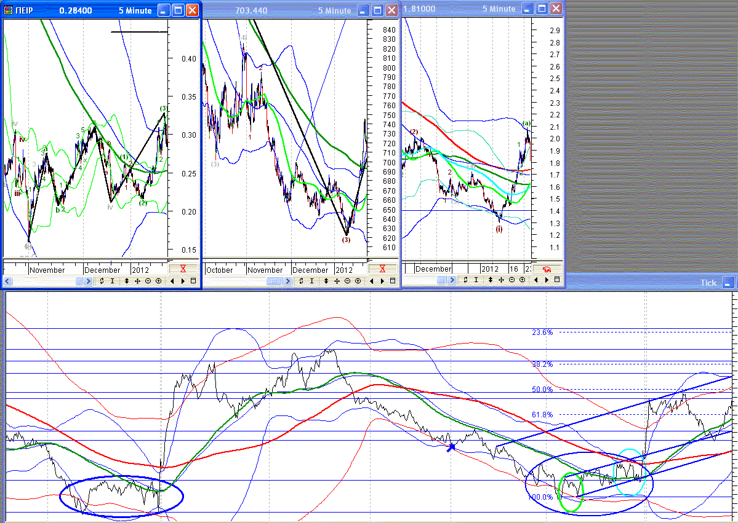
Task: Maximize the 1.81000 chart window
Action: 542,9
